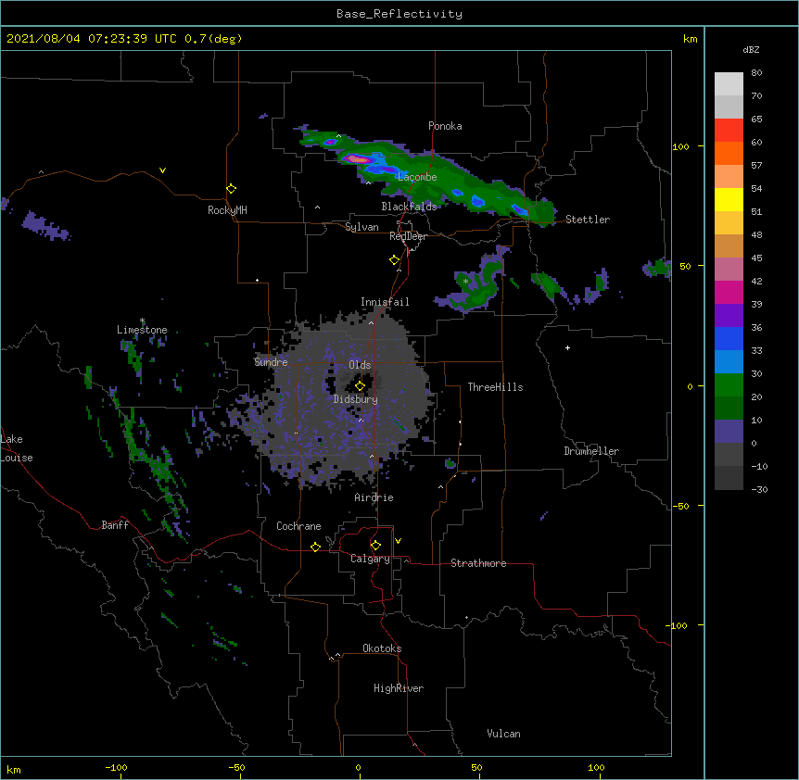Click the Olds label
The width and height of the screenshot is (799, 780).
tap(360, 365)
